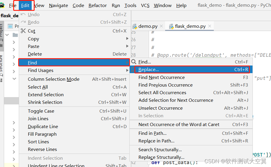Choose Duplicate Line
Screen dimensions: 271x167
[74, 127]
